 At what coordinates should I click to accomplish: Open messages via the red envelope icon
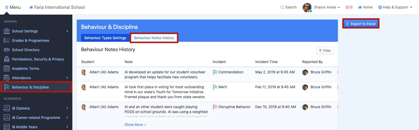click(x=348, y=7)
